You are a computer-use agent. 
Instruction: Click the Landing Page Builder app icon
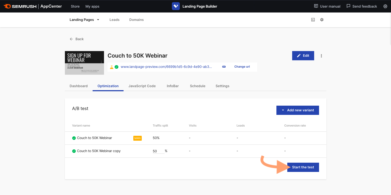175,6
